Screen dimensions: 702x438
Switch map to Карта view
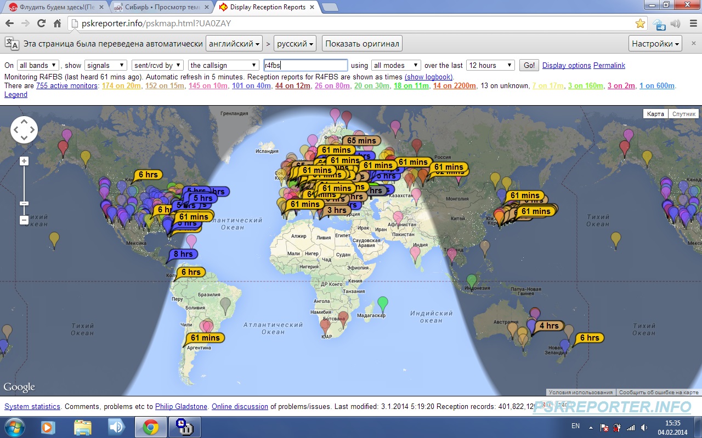click(x=655, y=114)
